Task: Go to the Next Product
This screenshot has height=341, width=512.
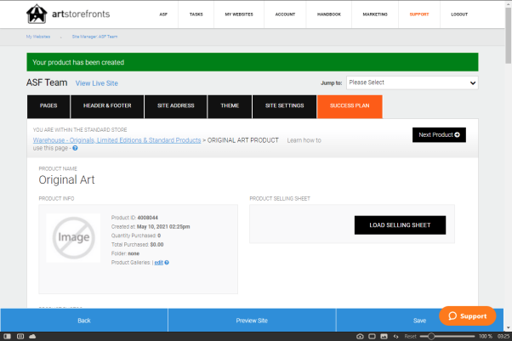Action: (x=439, y=134)
